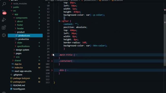Expand the pages folder
The image size is (166, 93).
coord(14,53)
